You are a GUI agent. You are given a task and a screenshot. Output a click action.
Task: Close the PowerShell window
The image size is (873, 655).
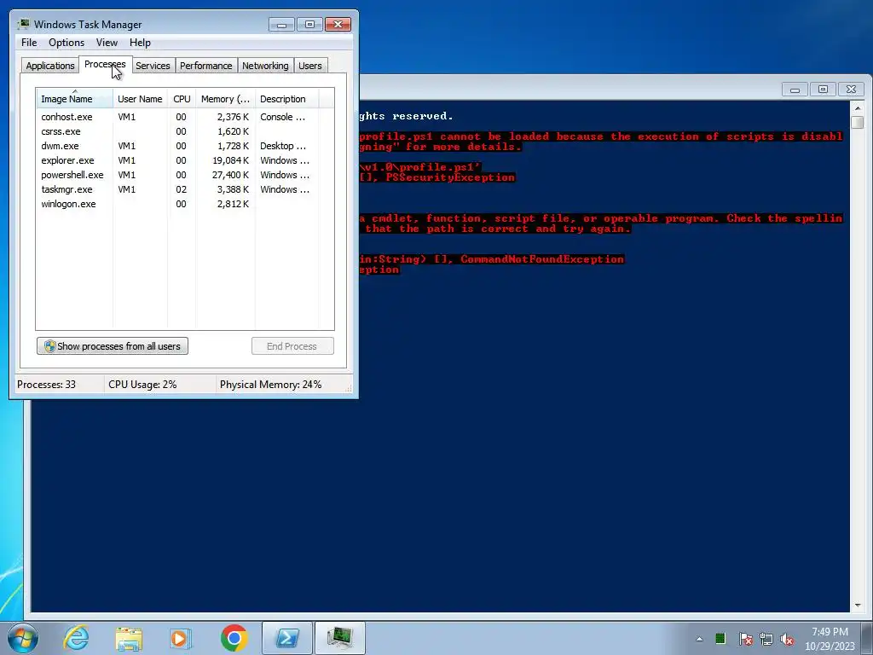coord(851,89)
